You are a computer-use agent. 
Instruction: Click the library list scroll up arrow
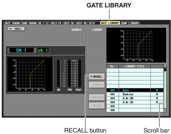point(165,66)
